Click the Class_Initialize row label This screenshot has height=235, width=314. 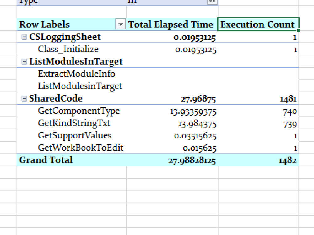68,49
